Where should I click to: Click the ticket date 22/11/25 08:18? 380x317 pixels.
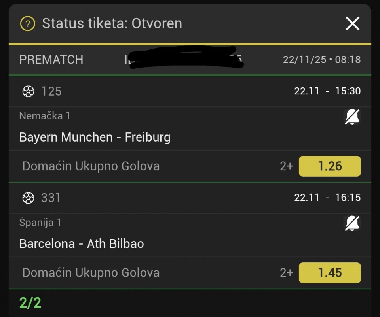pos(321,60)
